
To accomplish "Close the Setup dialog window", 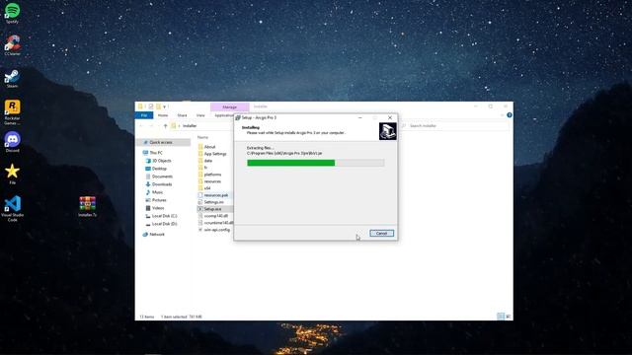I will click(x=390, y=117).
